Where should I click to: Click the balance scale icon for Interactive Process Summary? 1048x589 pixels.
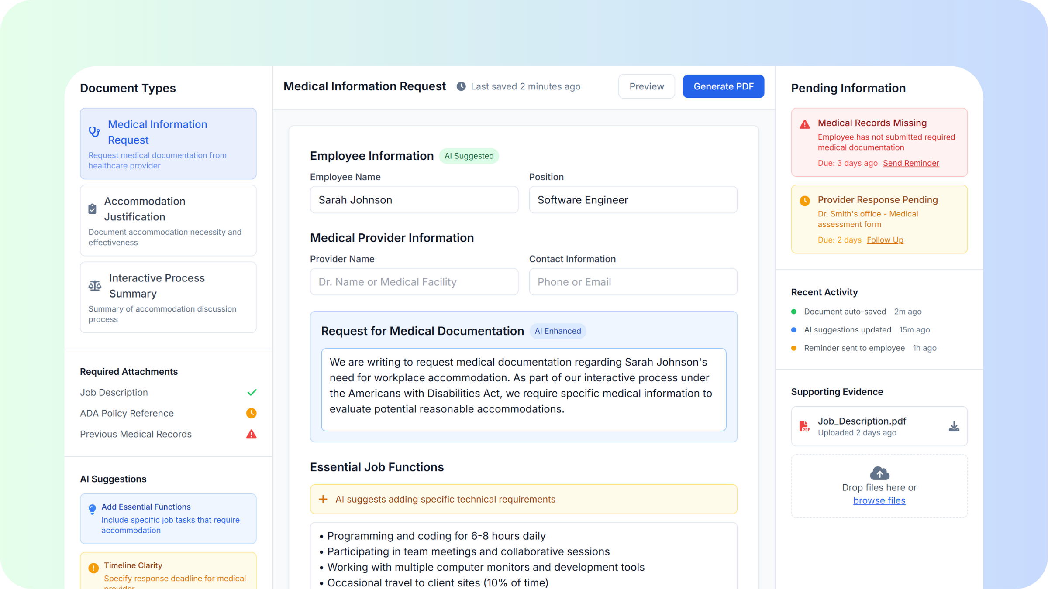click(95, 286)
